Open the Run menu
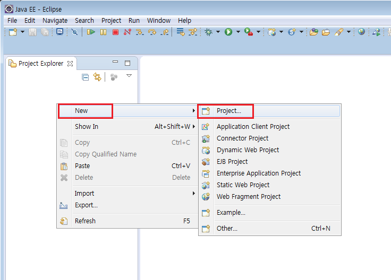 pyautogui.click(x=134, y=20)
